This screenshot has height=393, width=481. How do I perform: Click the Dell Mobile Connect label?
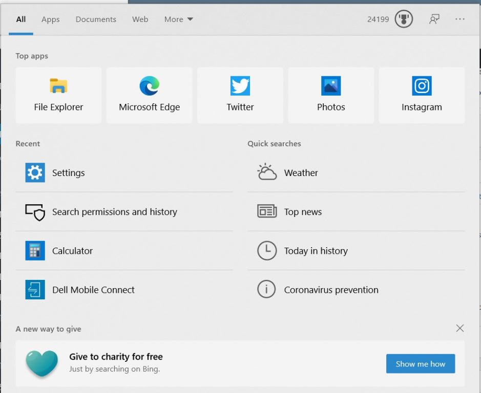pos(94,290)
